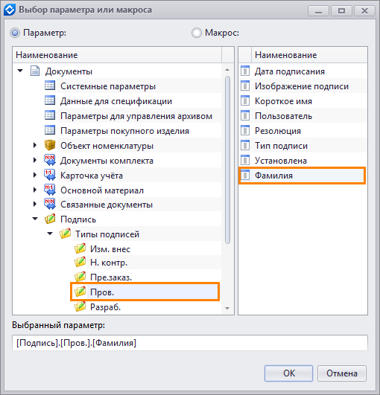Expand the Связанные документы node

tap(35, 205)
